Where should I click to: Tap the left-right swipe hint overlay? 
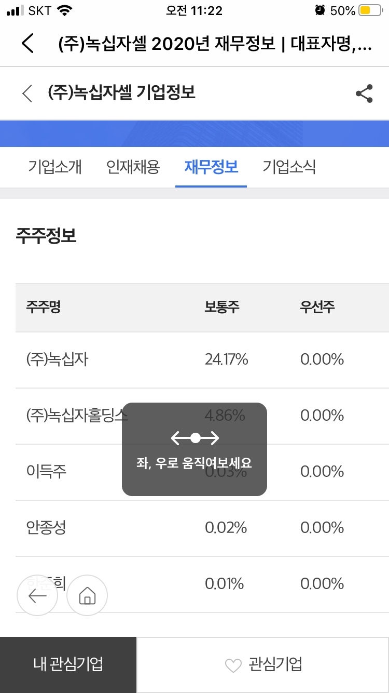[x=195, y=449]
